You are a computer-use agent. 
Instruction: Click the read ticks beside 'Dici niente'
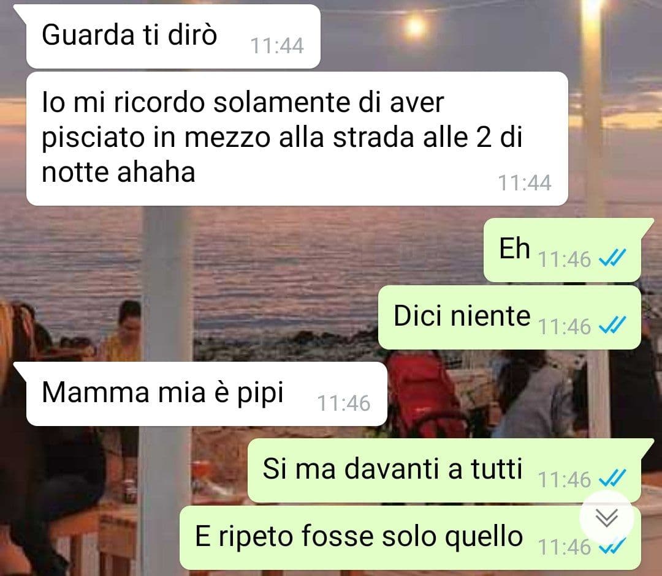(612, 326)
